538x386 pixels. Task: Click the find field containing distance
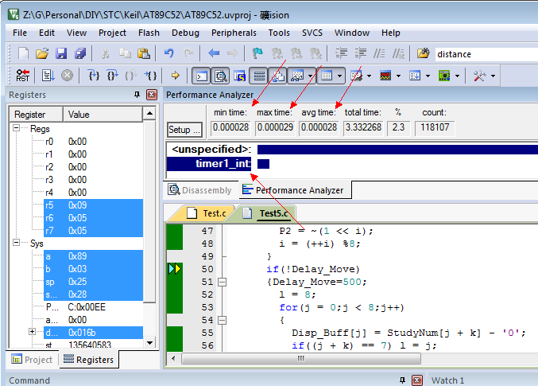[x=486, y=54]
